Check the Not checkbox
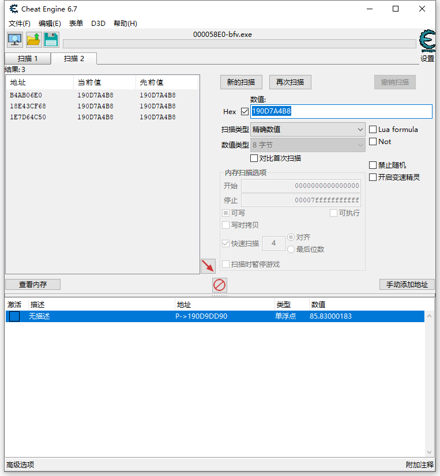Viewport: 440px width, 476px height. tap(373, 141)
